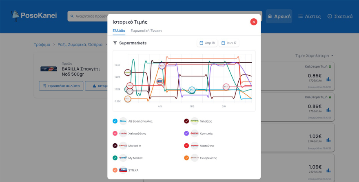This screenshot has width=359, height=182.
Task: Click the Κρητικός logo in legend
Action: tap(195, 134)
